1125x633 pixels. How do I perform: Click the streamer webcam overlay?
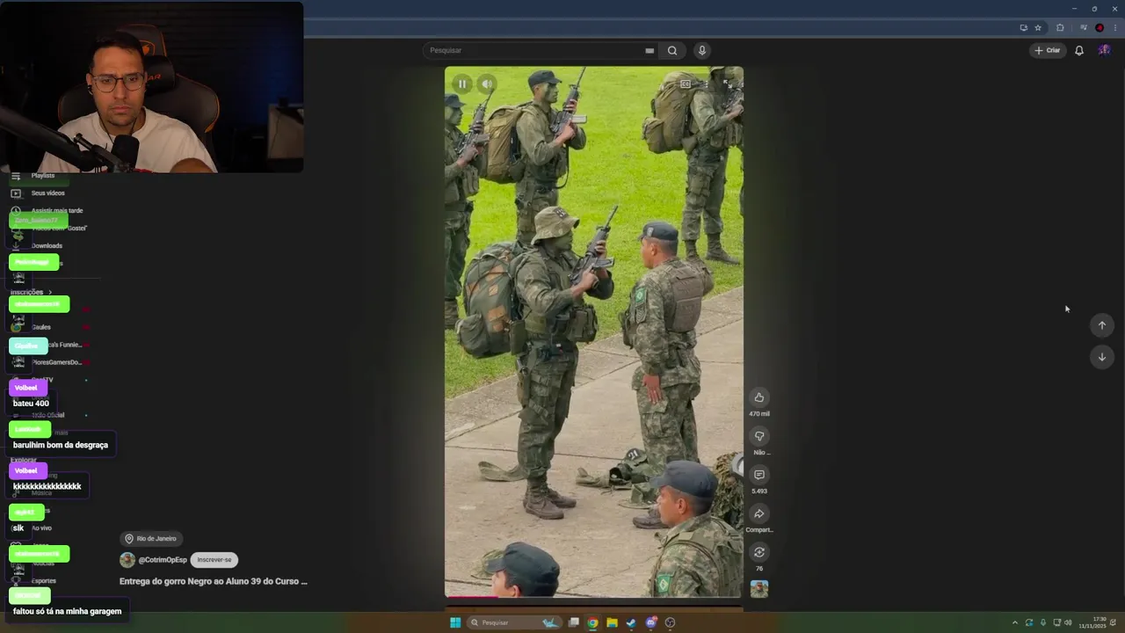[152, 87]
